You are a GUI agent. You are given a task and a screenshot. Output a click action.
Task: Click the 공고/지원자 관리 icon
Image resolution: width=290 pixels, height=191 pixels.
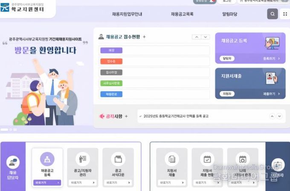(83, 159)
